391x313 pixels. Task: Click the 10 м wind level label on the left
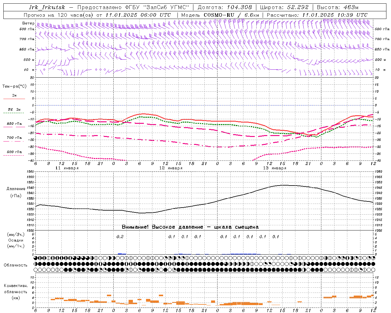pos(29,70)
